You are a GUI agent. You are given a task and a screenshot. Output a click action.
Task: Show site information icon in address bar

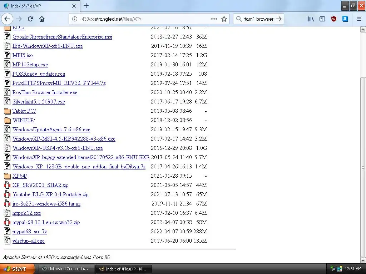[x=74, y=19]
